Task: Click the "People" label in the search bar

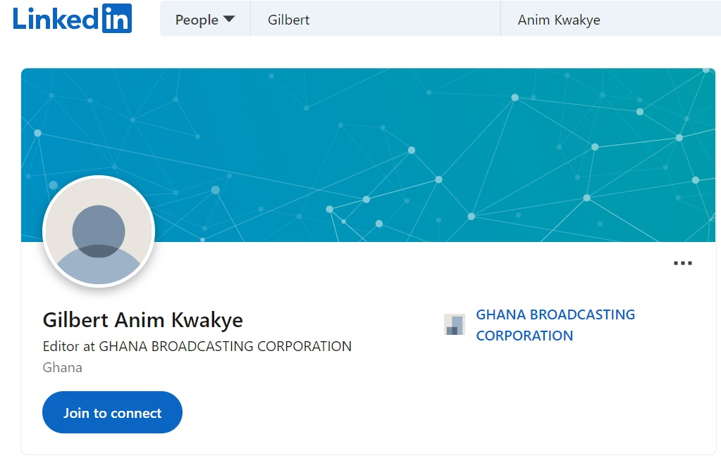Action: [197, 20]
